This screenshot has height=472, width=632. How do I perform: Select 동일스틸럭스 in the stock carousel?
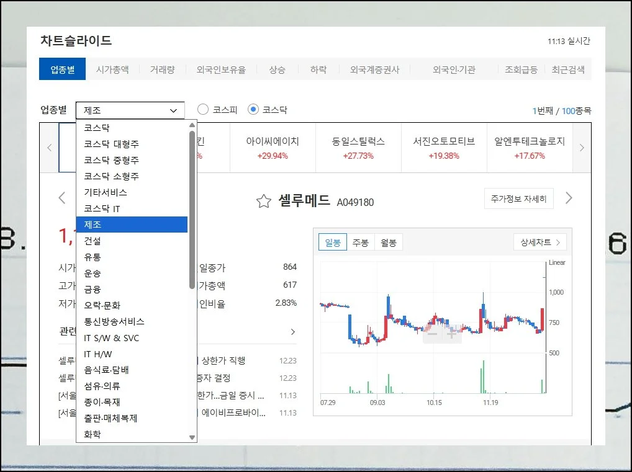pyautogui.click(x=358, y=148)
